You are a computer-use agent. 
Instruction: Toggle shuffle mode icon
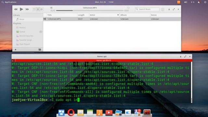coord(51,8)
